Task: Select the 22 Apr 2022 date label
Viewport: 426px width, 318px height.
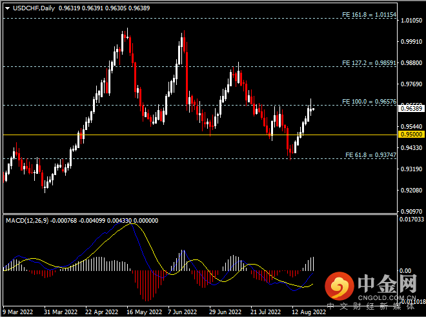Action: [x=101, y=312]
